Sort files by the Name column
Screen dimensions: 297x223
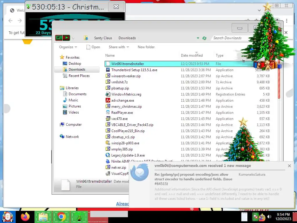click(x=110, y=55)
